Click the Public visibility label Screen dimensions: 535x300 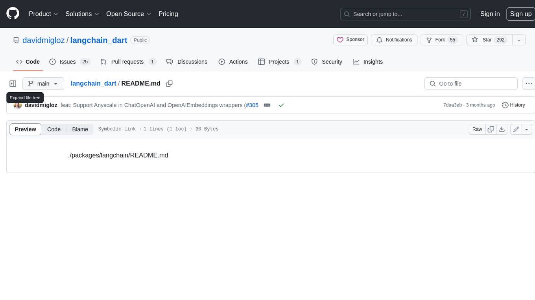pyautogui.click(x=140, y=40)
